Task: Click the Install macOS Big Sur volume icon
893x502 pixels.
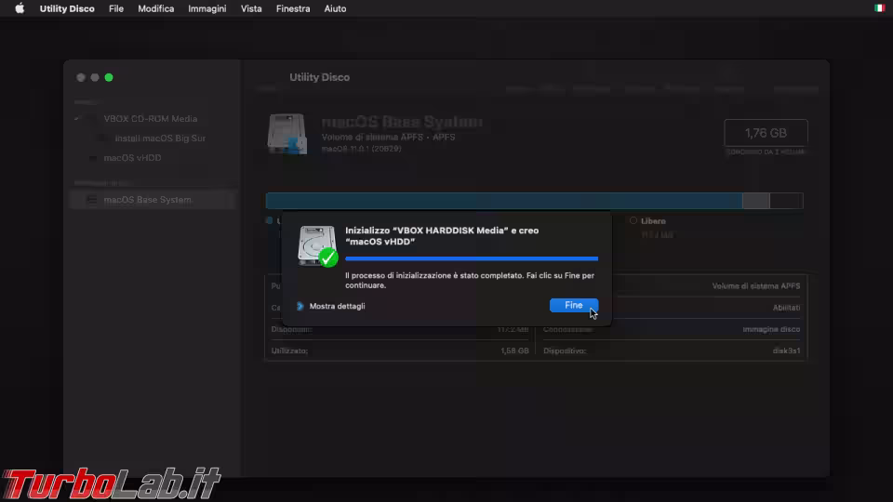Action: (102, 139)
